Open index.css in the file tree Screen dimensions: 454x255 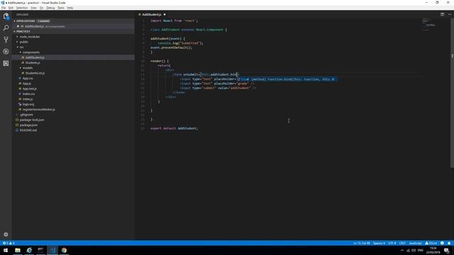[x=28, y=94]
